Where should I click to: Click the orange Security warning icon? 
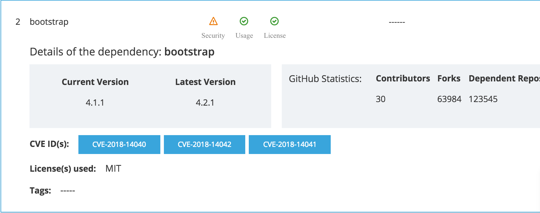click(213, 21)
